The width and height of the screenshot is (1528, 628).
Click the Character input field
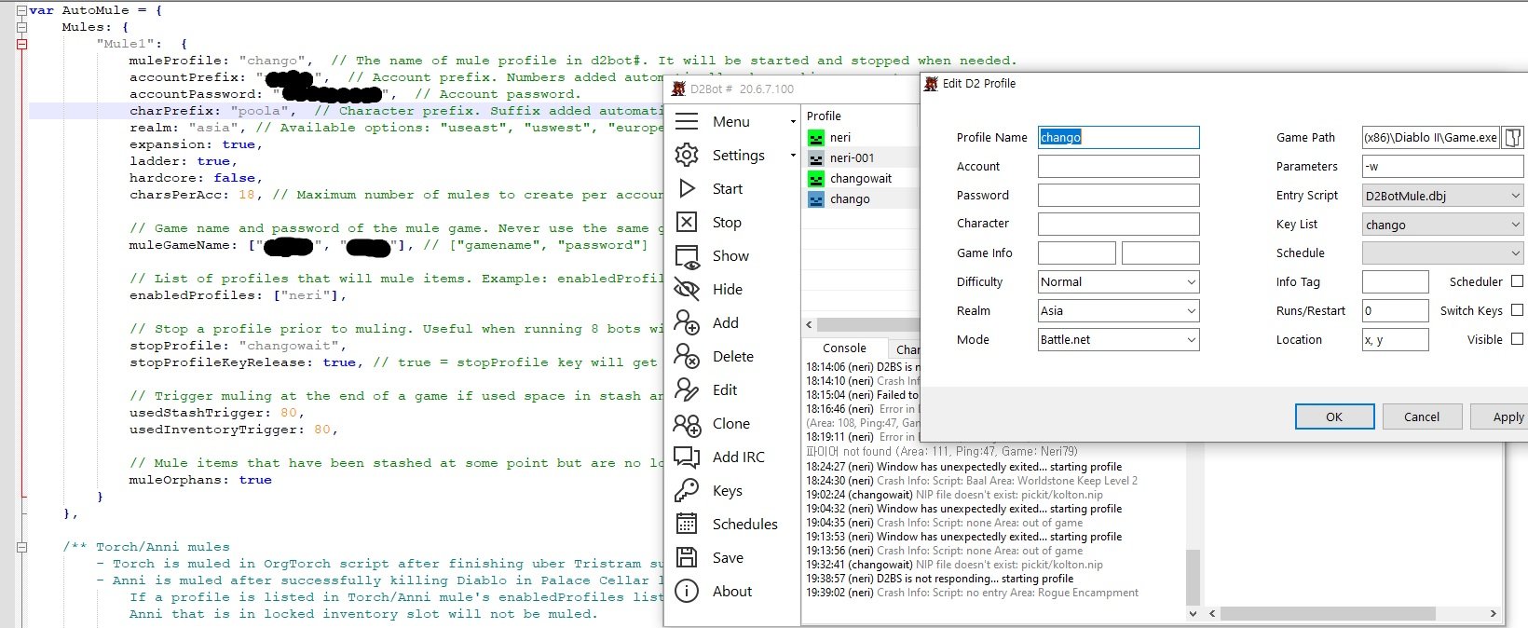[x=1118, y=225]
